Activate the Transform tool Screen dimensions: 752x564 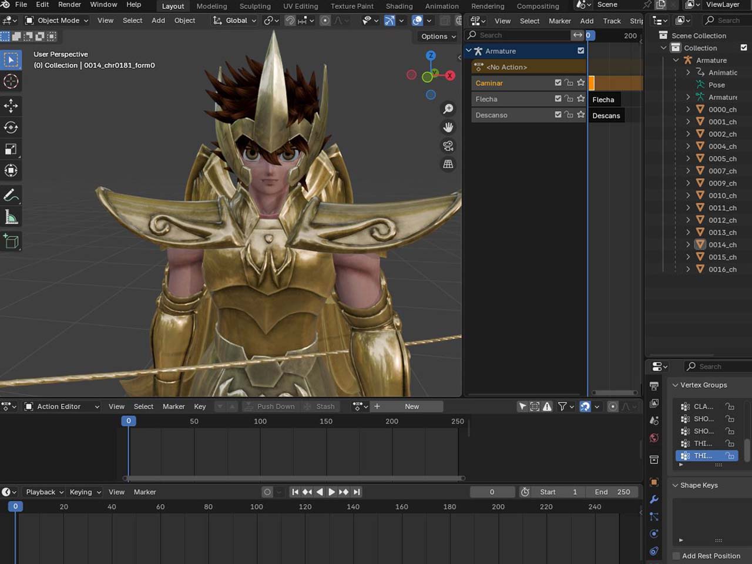coord(11,171)
